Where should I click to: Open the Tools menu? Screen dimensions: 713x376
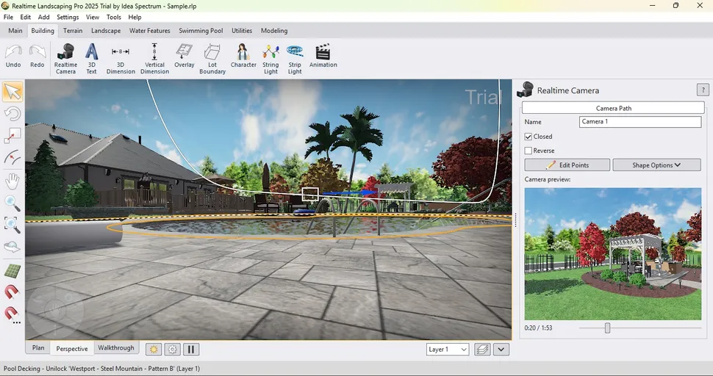click(114, 17)
